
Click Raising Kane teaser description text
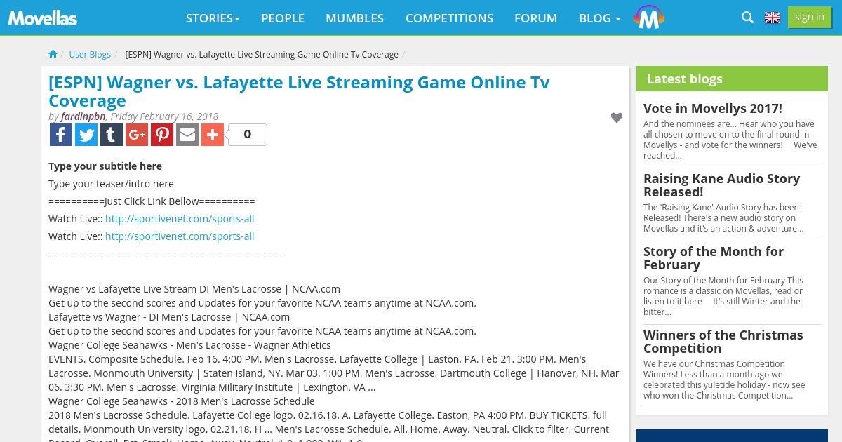click(x=723, y=217)
